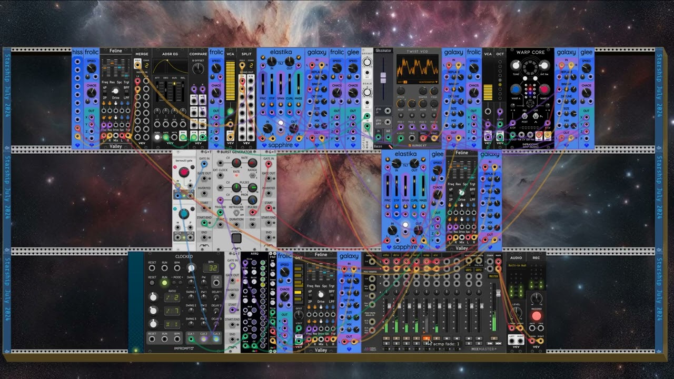Click the RESET button on Clocked
The image size is (674, 379).
click(152, 283)
